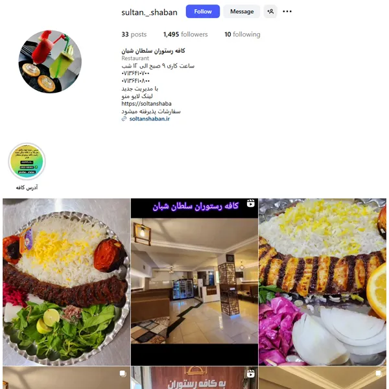Click the similar accounts suggestion icon
This screenshot has height=389, width=389.
(x=270, y=12)
